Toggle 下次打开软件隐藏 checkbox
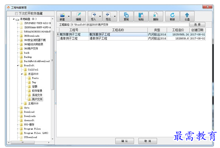The width and height of the screenshot is (220, 148). [16, 14]
